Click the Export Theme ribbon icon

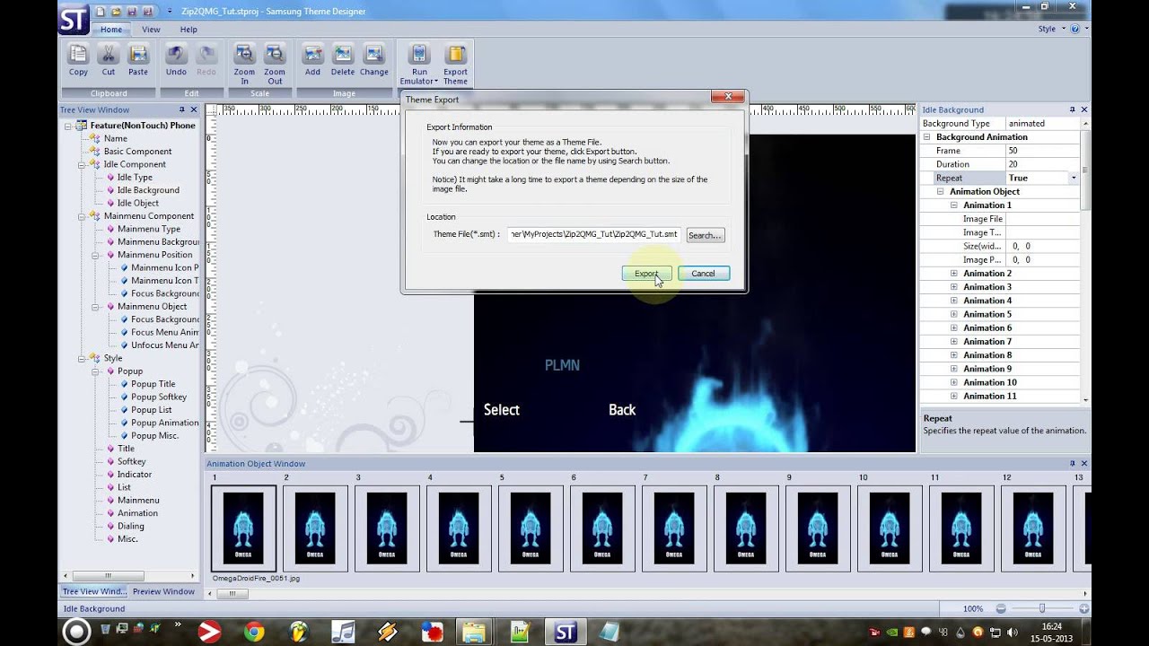click(455, 54)
